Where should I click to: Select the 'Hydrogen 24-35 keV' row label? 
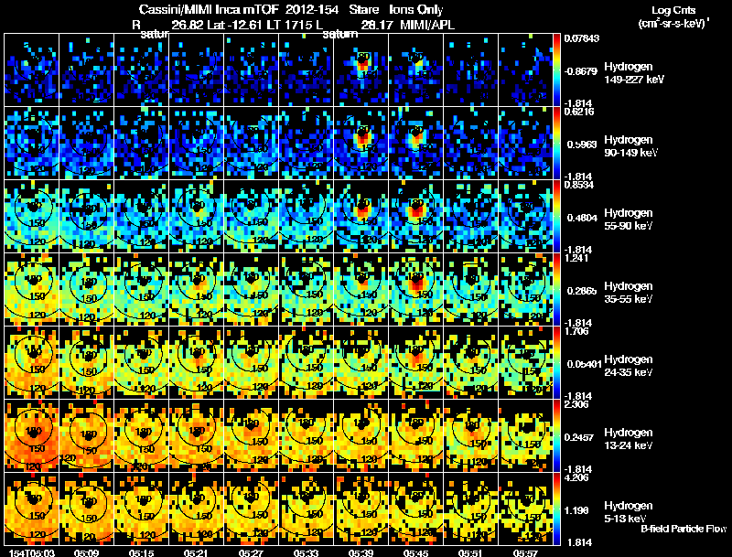[x=629, y=366]
